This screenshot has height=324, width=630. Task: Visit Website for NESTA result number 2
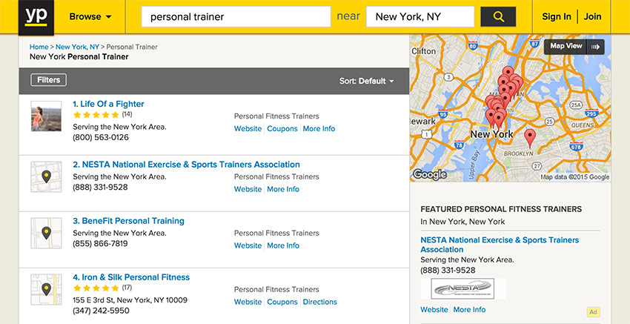click(248, 189)
